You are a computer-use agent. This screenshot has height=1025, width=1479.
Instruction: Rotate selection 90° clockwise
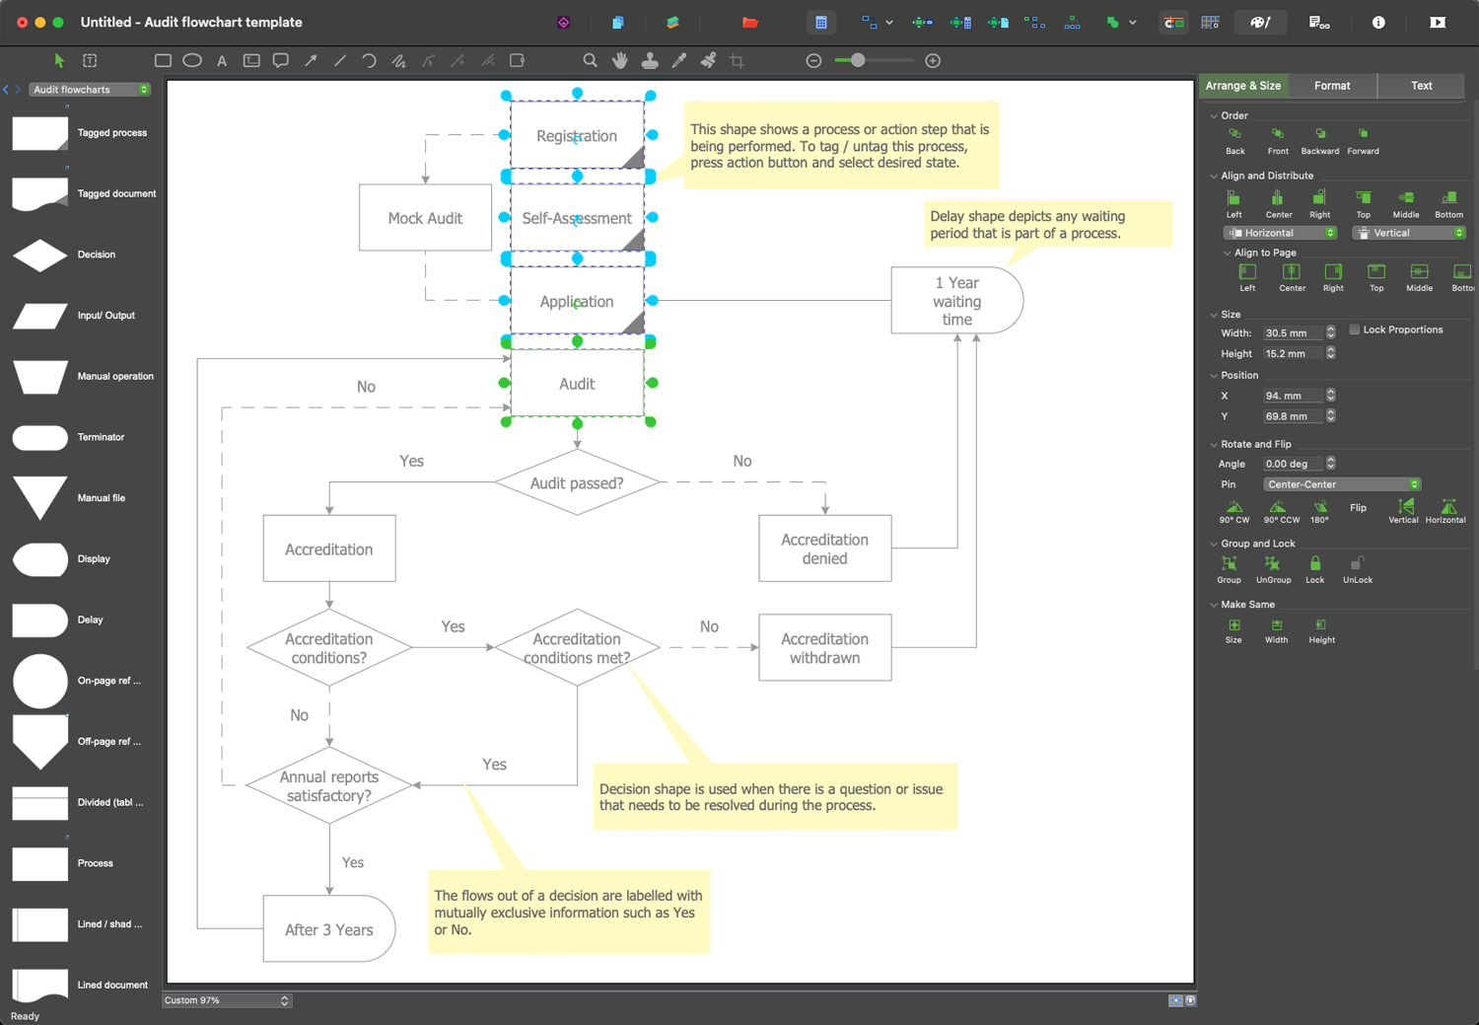coord(1233,507)
